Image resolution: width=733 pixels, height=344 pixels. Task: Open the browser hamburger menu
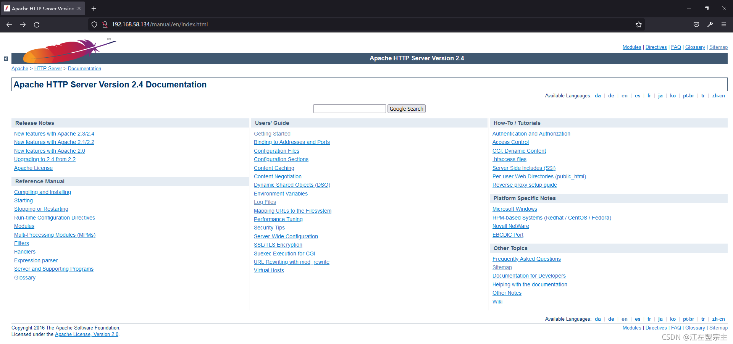[x=724, y=24]
